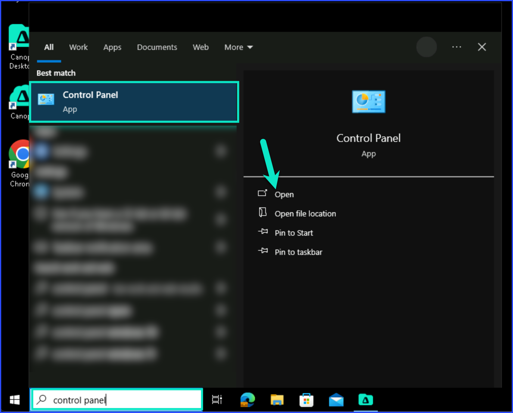Click the large Control Panel icon in details pane
Screen dimensions: 513x413
(368, 102)
